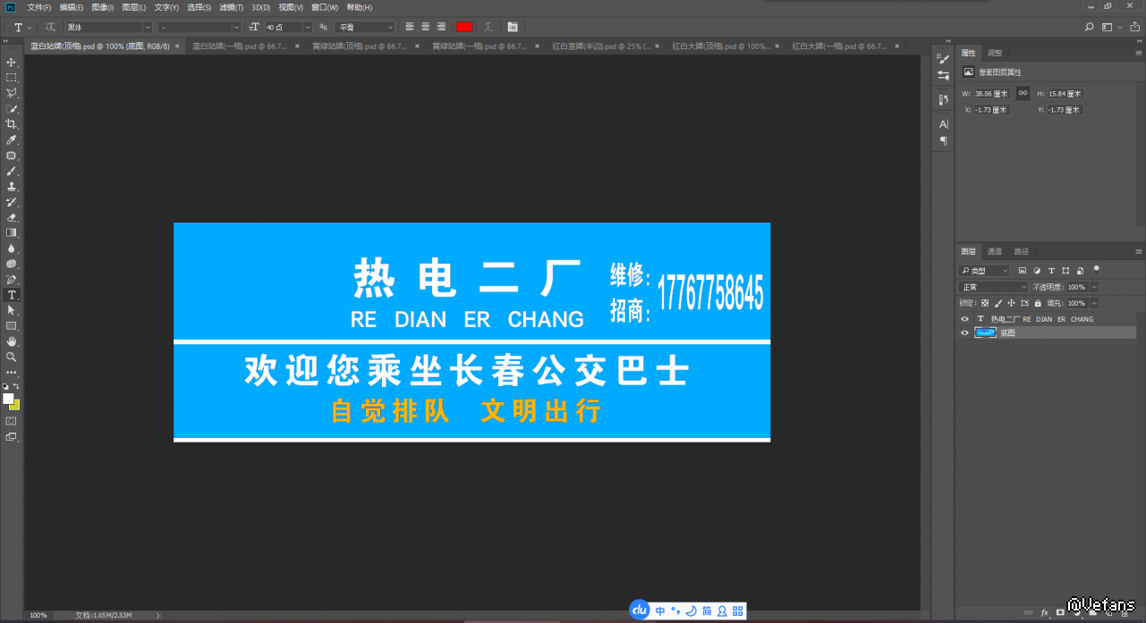Toggle visibility of the 底图 layer
Screen dimensions: 1146x623
point(964,333)
